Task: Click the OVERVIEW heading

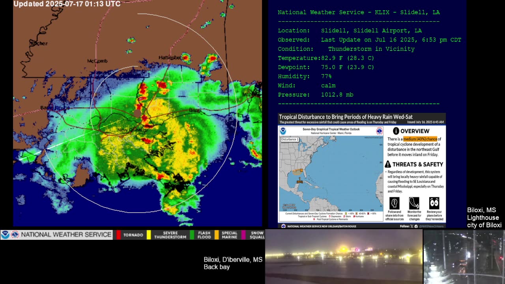Action: click(415, 131)
